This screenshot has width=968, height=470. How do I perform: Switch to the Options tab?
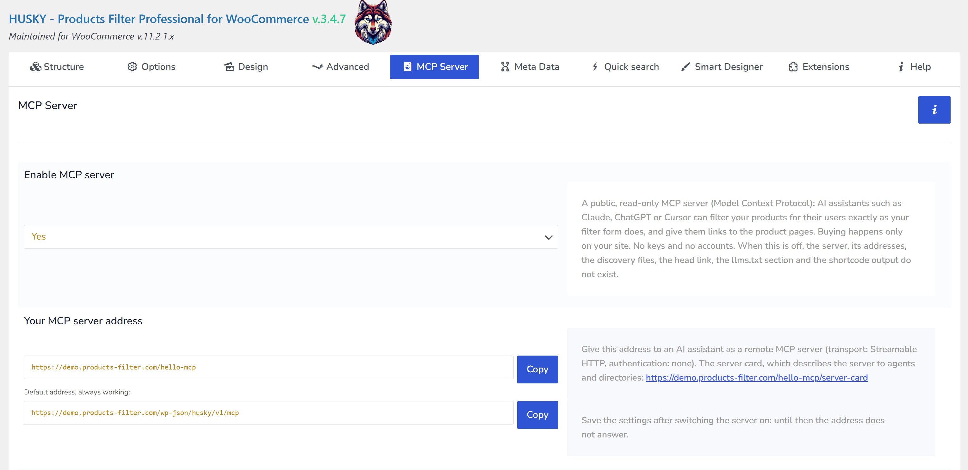(x=152, y=67)
